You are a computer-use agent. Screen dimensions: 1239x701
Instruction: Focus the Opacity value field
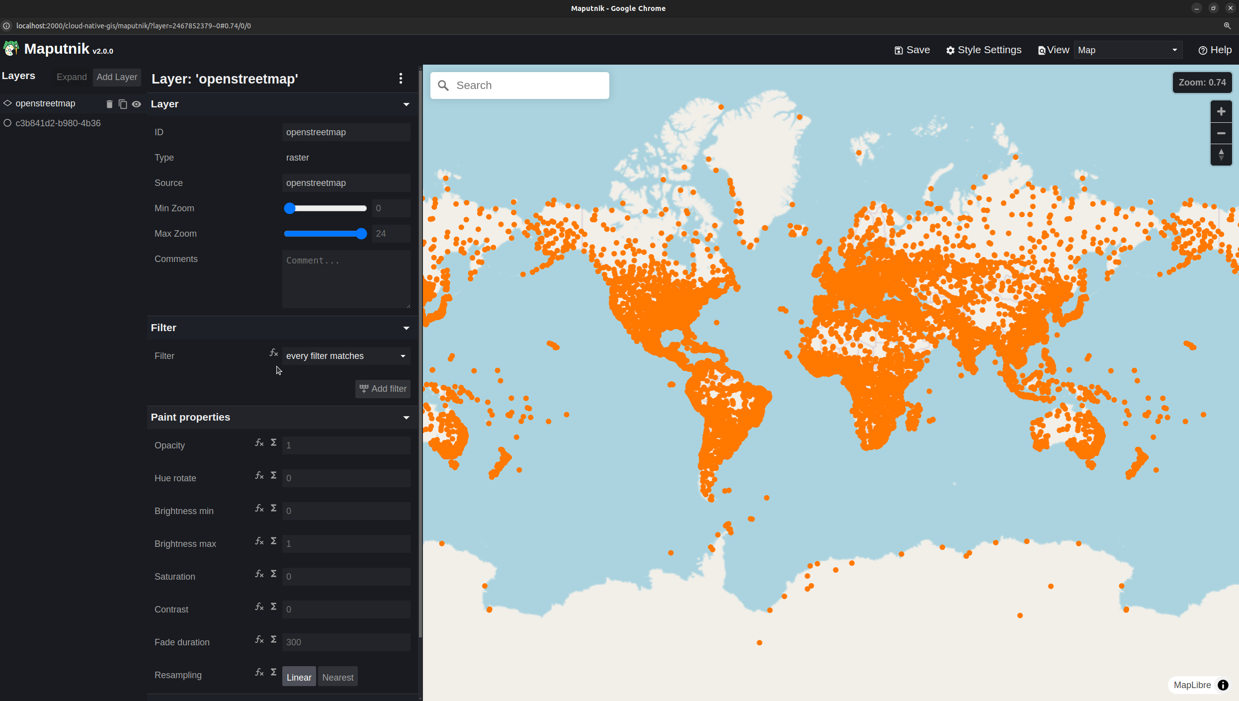[x=346, y=445]
